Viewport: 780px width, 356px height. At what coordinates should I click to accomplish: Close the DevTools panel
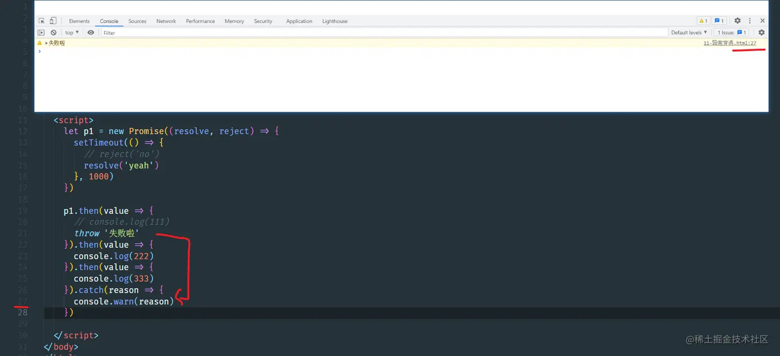(762, 21)
